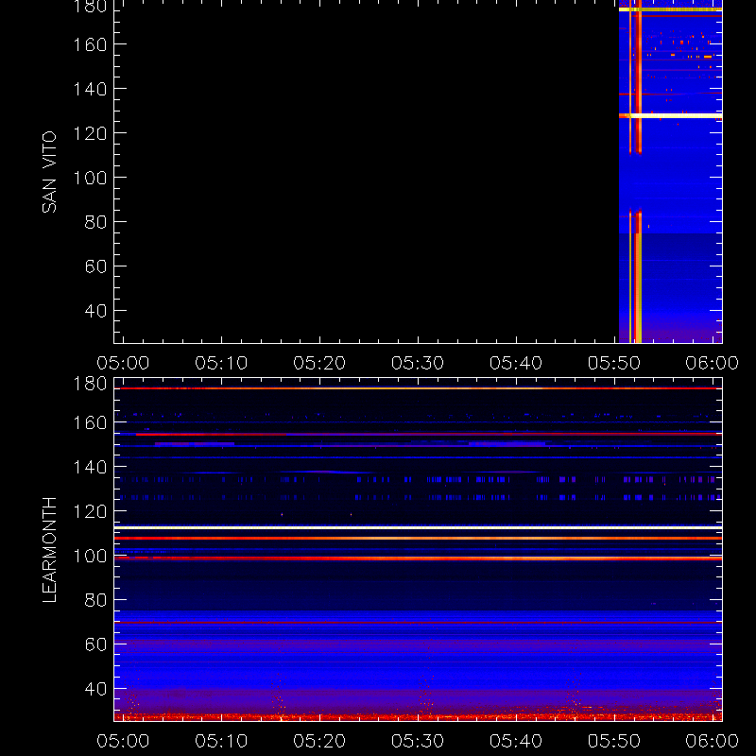Pick the 80 tick label on Learmonth axis

tap(95, 600)
